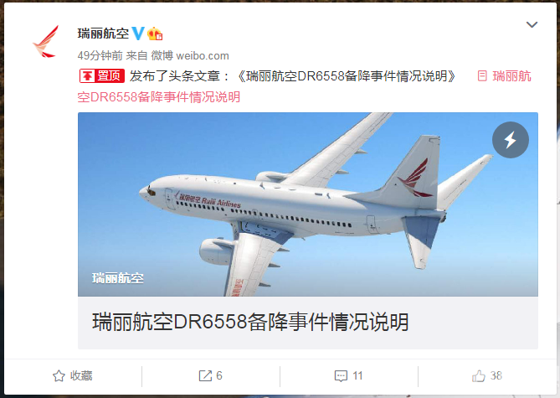The width and height of the screenshot is (560, 398).
Task: Expand the post options chevron menu
Action: pyautogui.click(x=532, y=24)
